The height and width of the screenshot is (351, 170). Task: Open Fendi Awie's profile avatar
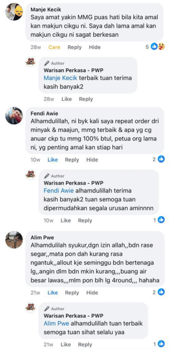tap(14, 116)
